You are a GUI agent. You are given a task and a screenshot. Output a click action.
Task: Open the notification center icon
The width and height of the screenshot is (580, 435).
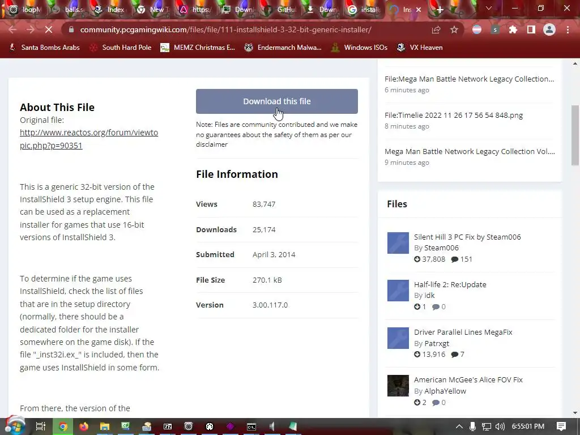click(561, 427)
